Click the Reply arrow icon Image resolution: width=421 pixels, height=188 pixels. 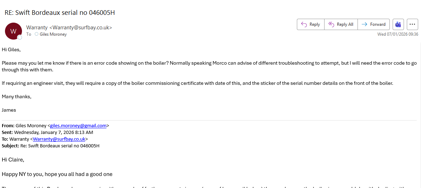(x=304, y=24)
